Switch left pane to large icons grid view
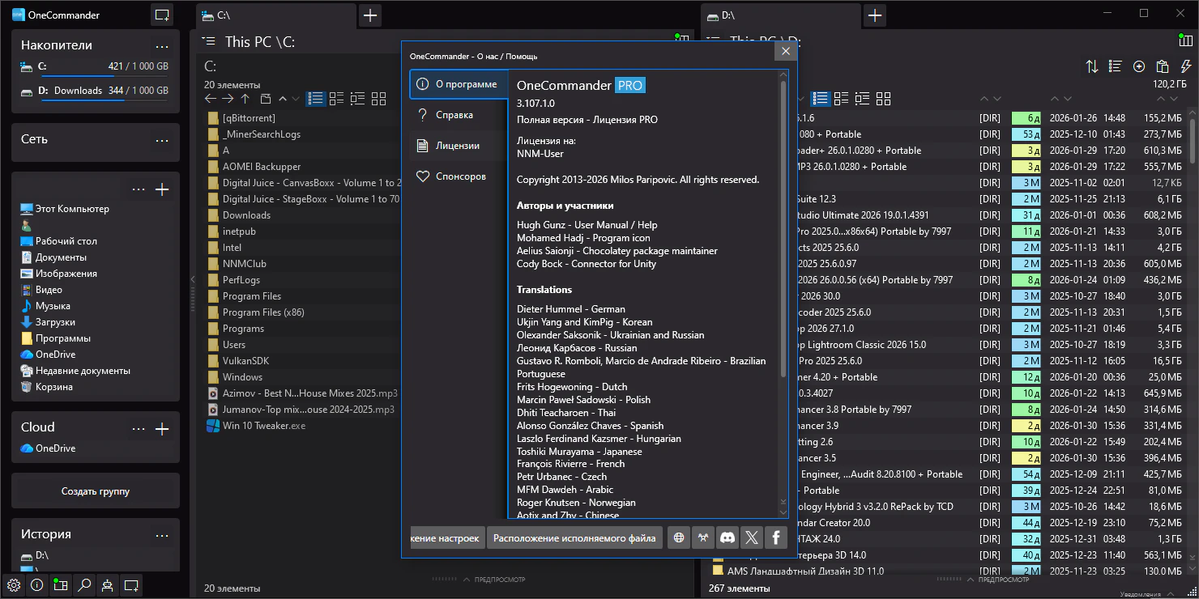1199x599 pixels. tap(378, 99)
